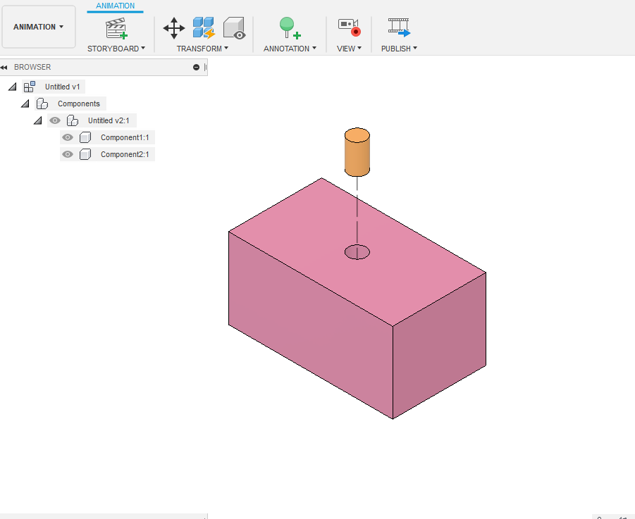Image resolution: width=635 pixels, height=519 pixels.
Task: Hide Component1:1 using its eye icon
Action: coord(68,137)
